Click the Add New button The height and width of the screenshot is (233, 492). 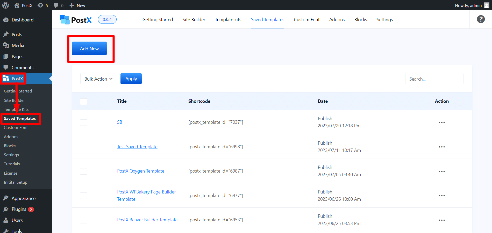tap(89, 49)
